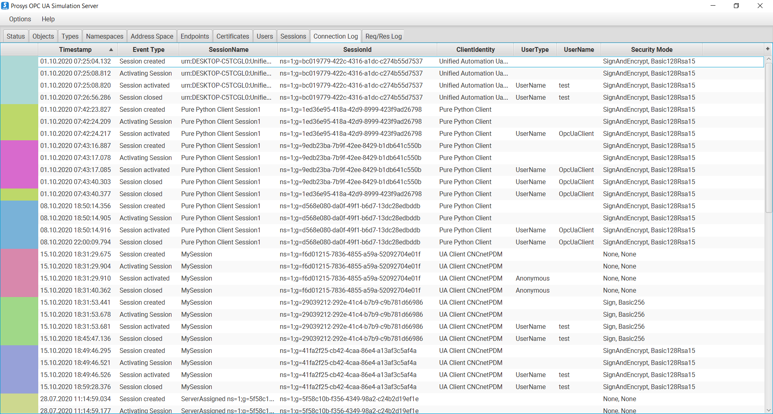Open the Objects tab

43,36
